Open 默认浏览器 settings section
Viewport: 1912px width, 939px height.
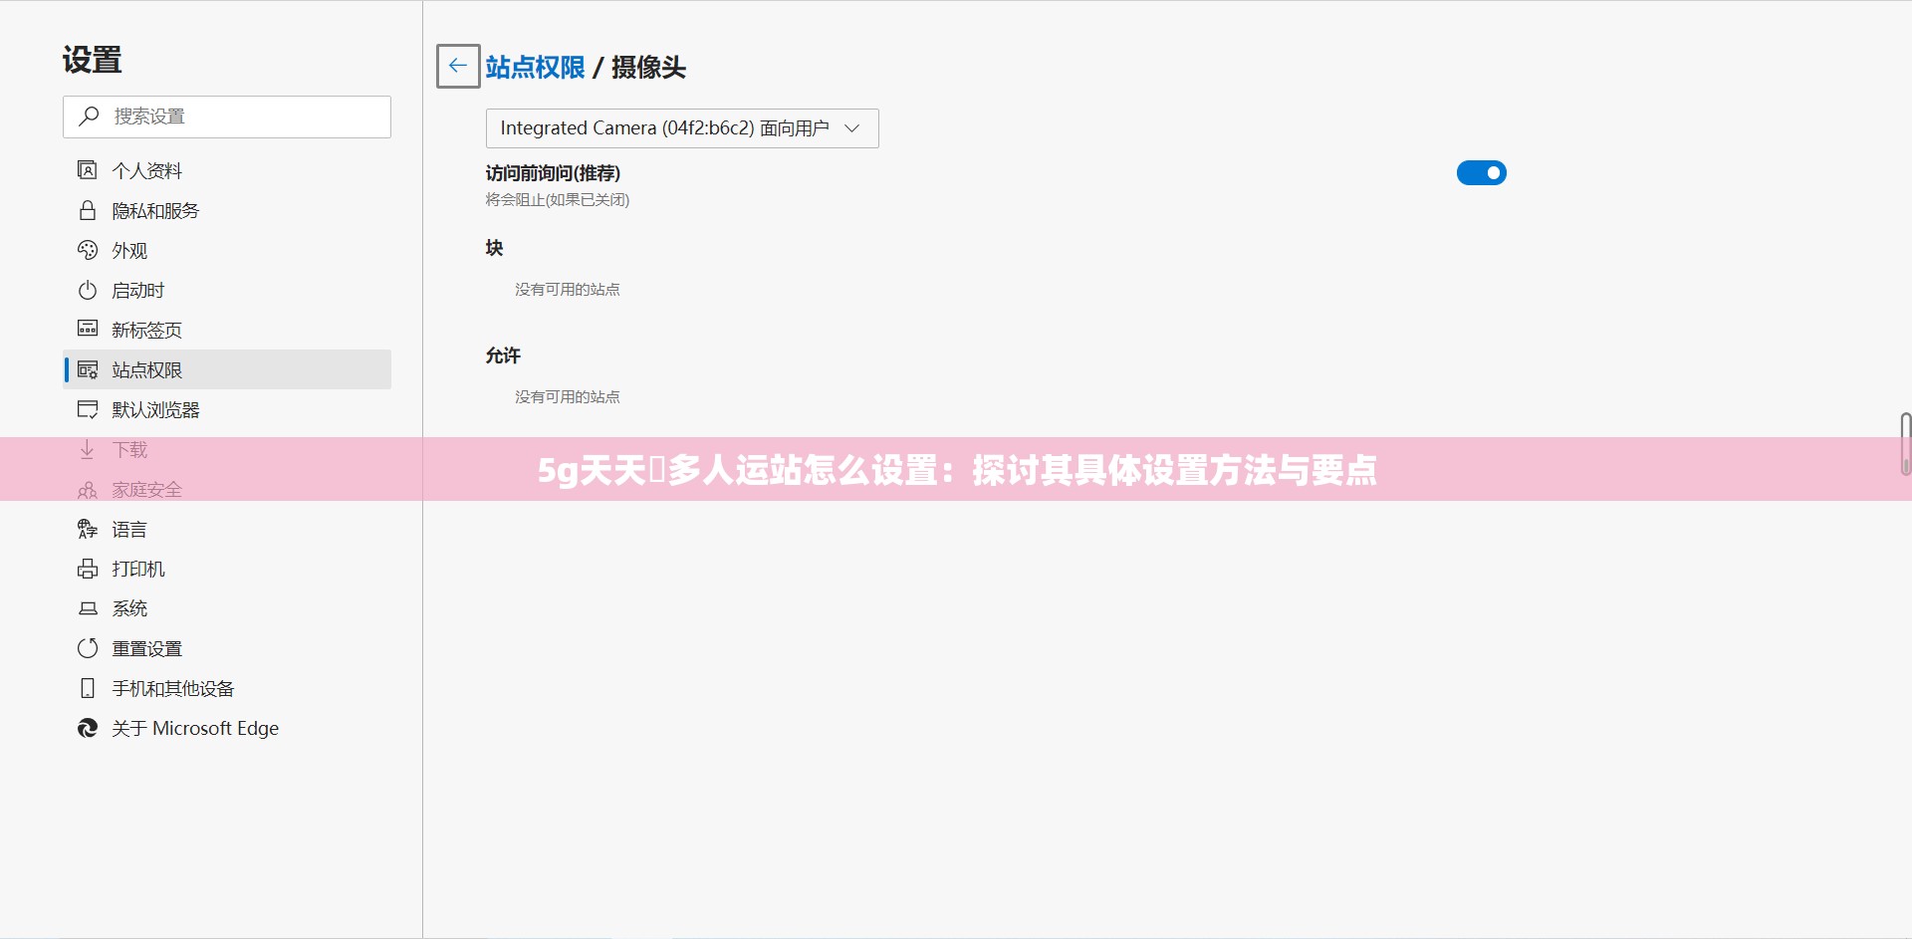pyautogui.click(x=227, y=409)
